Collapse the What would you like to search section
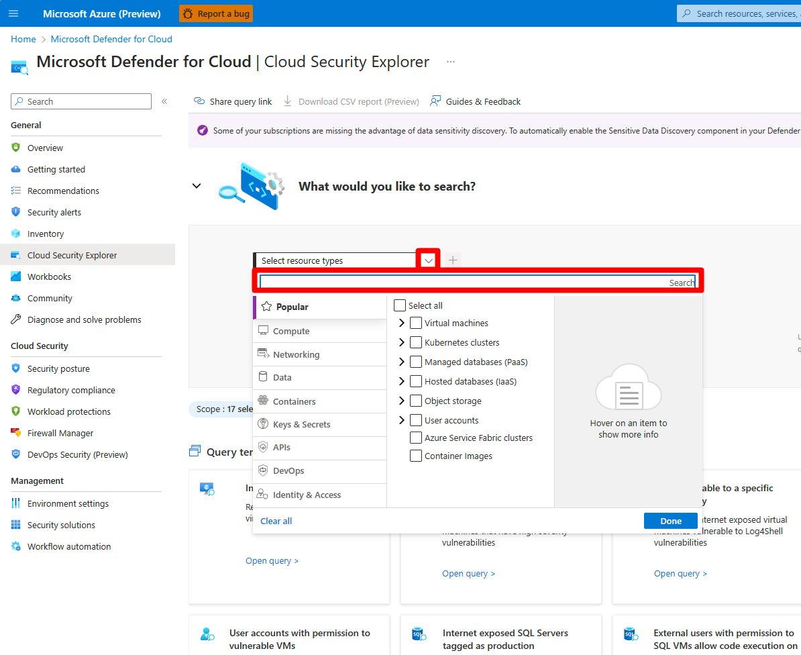 coord(197,186)
